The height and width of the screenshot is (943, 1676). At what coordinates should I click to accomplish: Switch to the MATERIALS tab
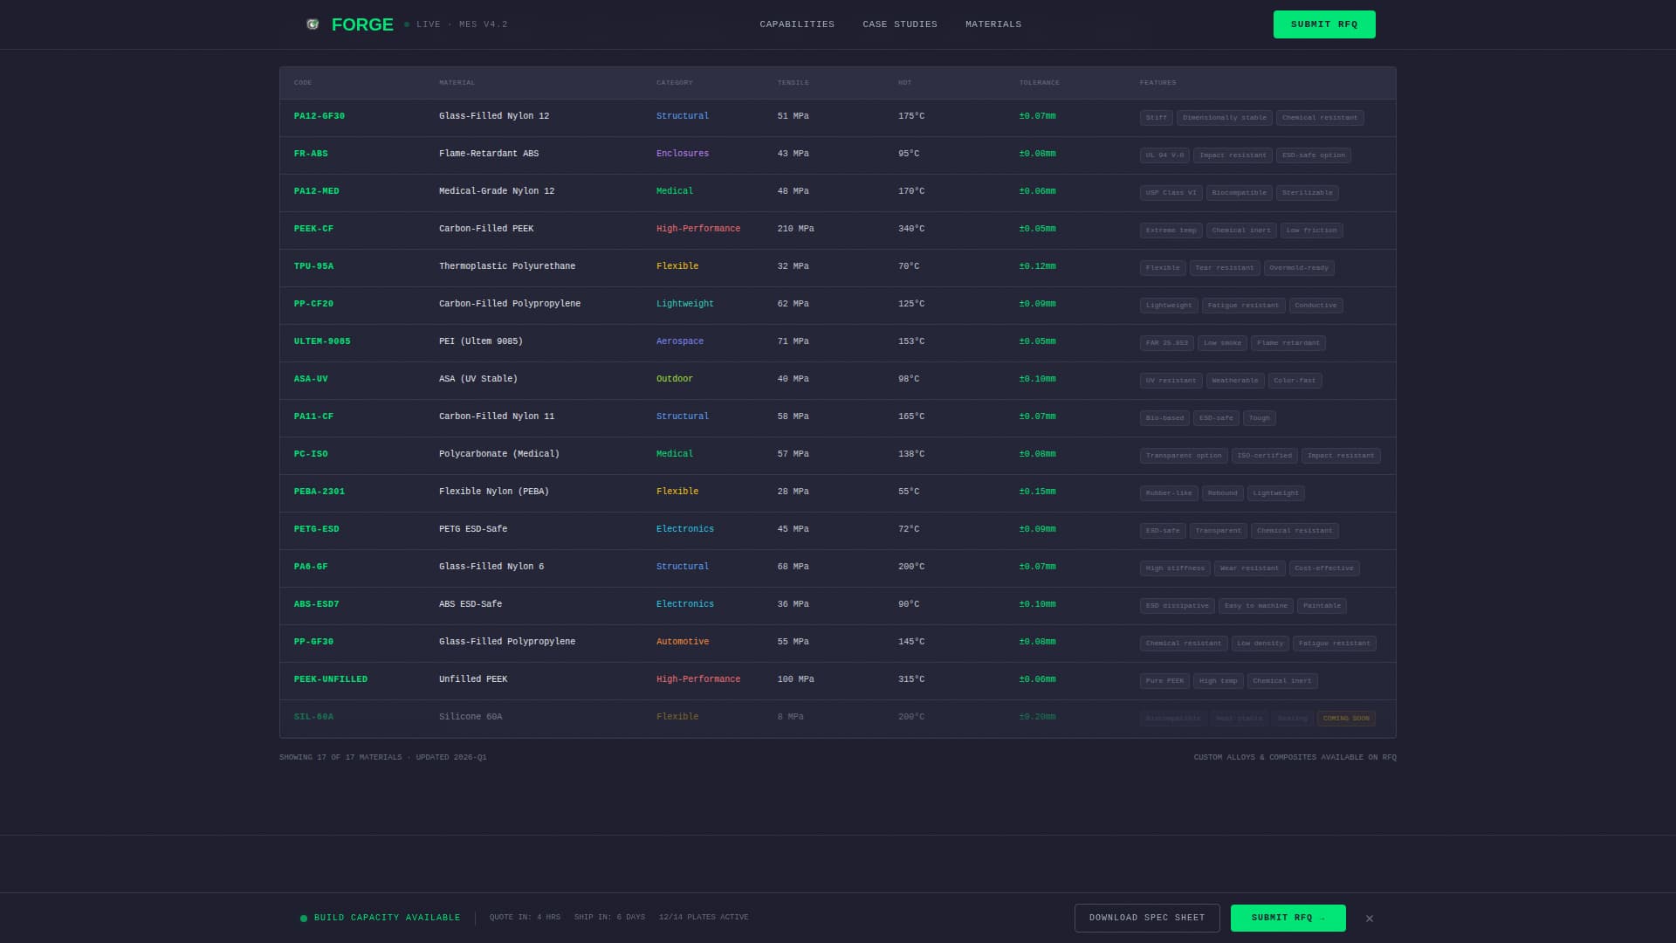pyautogui.click(x=993, y=24)
